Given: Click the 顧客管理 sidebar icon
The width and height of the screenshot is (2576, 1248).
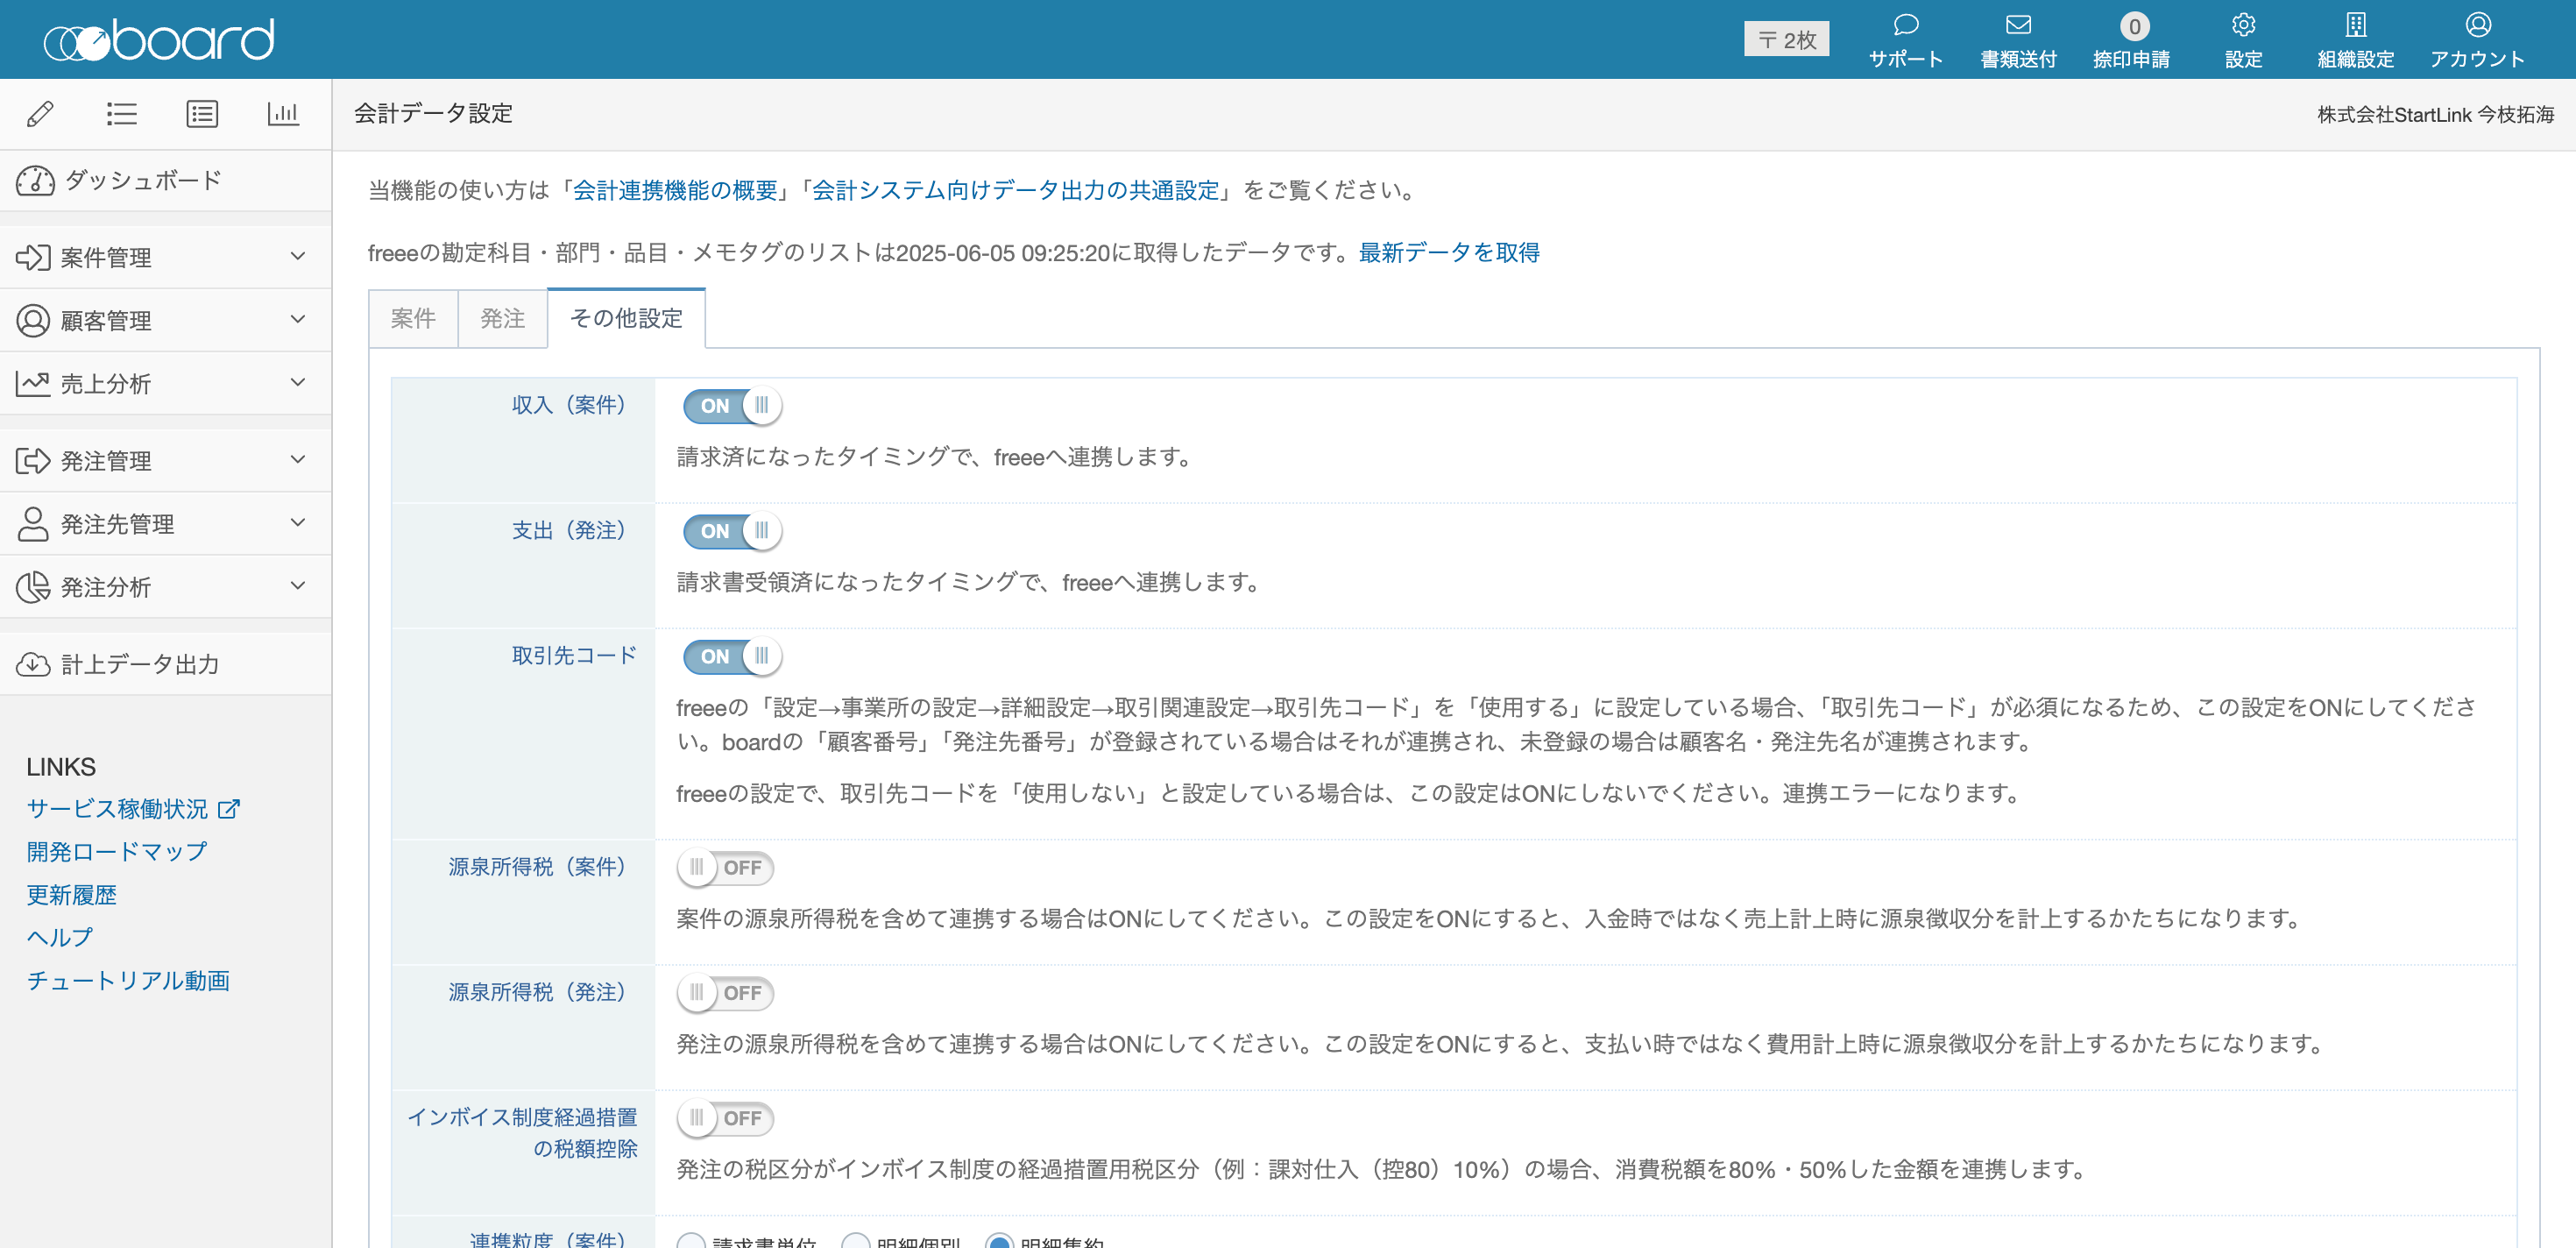Looking at the screenshot, I should tap(33, 320).
